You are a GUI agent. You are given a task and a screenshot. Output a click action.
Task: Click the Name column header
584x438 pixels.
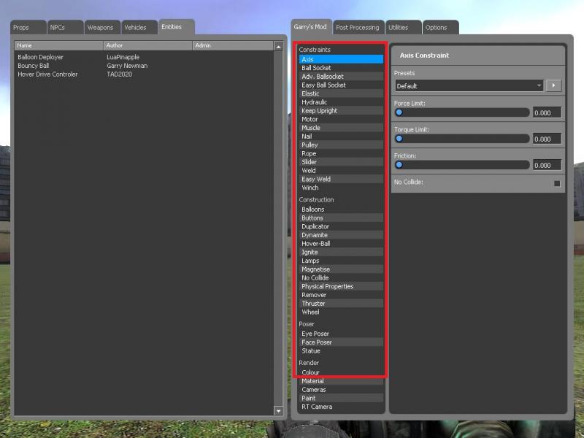pyautogui.click(x=58, y=46)
